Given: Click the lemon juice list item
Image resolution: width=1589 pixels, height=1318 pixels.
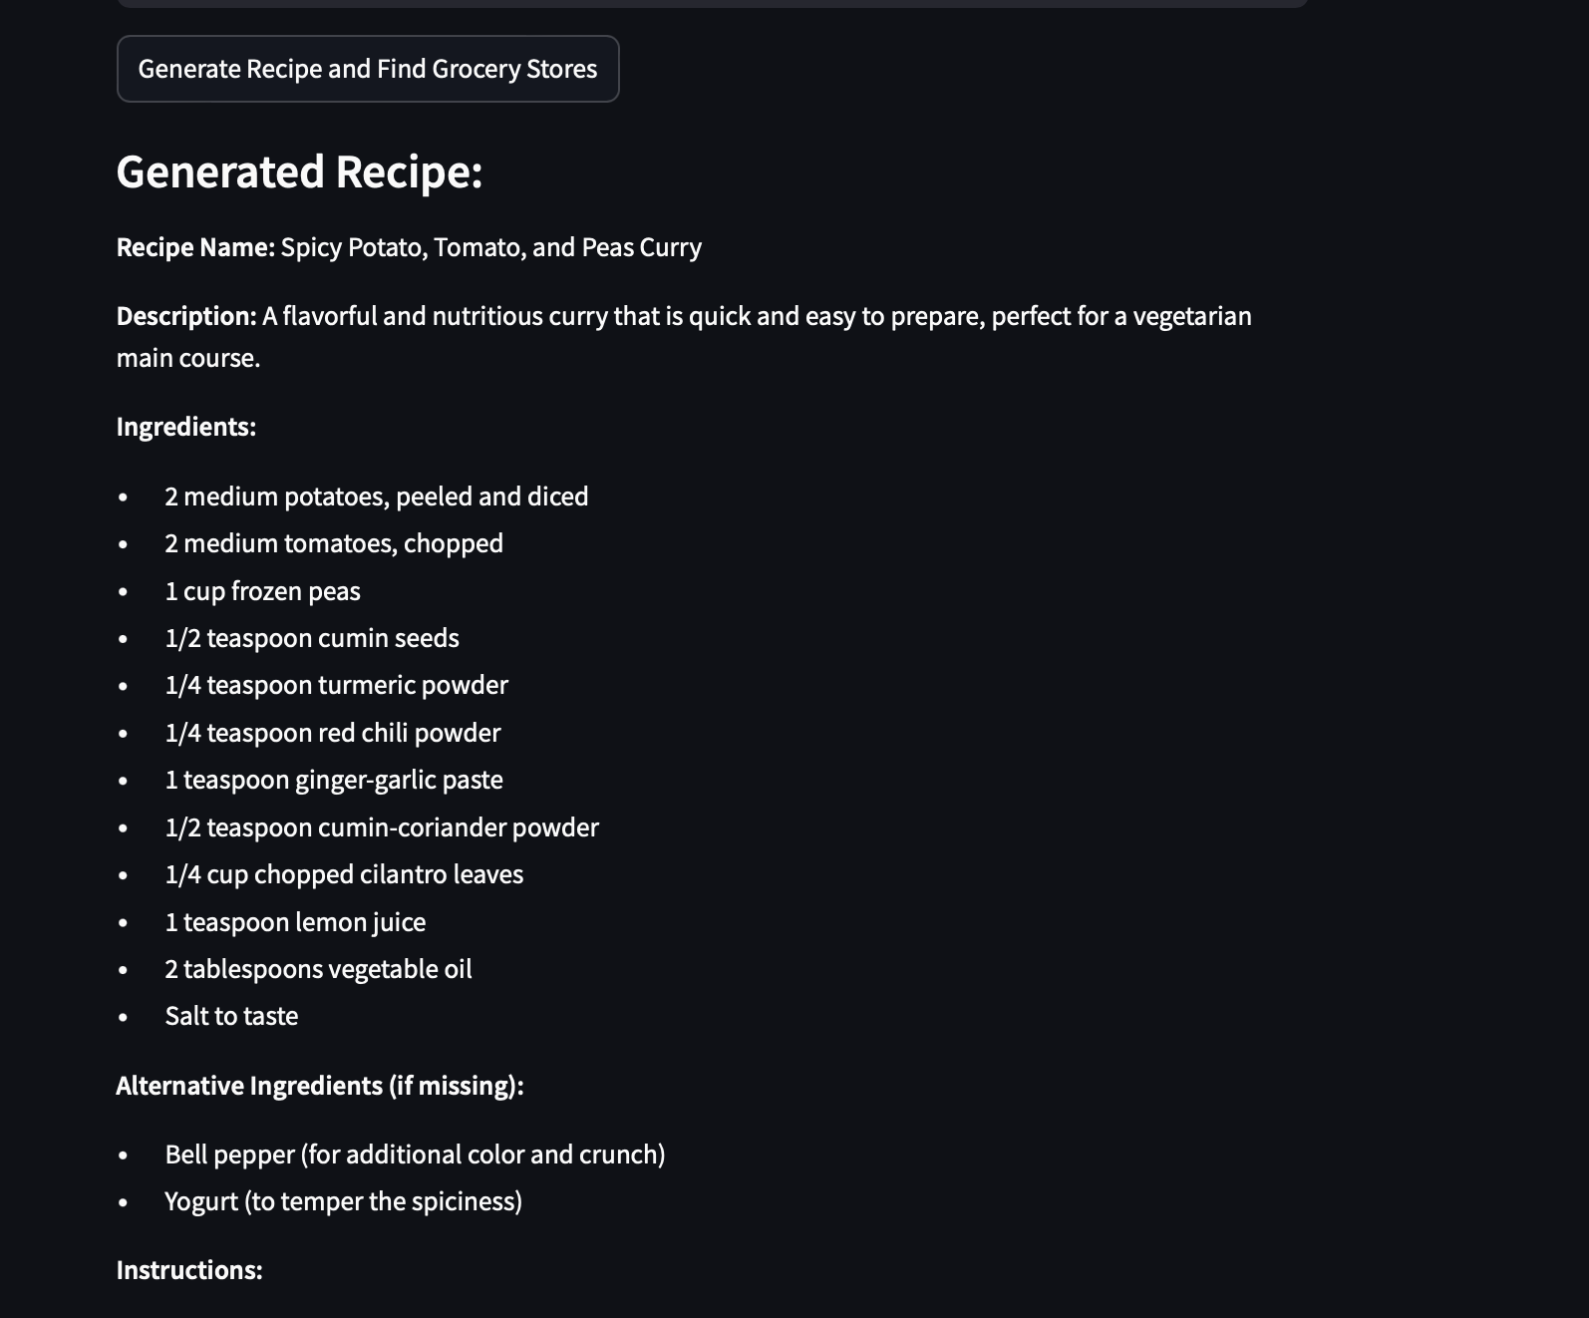Looking at the screenshot, I should click(295, 922).
